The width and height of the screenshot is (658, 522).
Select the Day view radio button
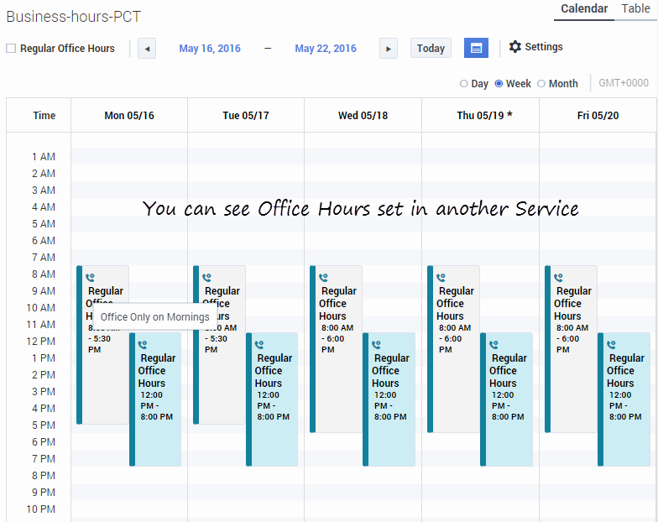tap(464, 84)
